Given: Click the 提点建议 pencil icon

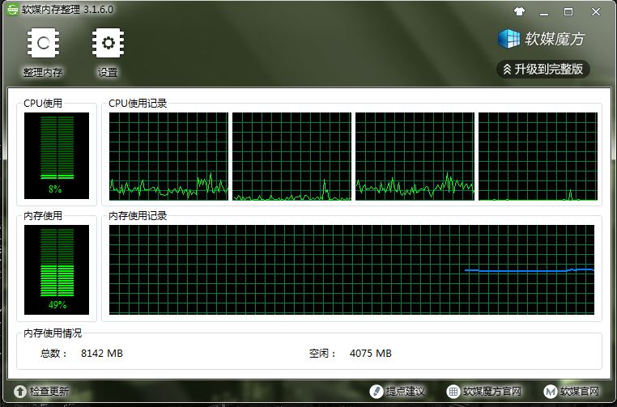Looking at the screenshot, I should pyautogui.click(x=377, y=392).
